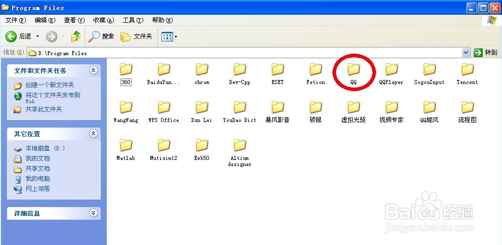Image resolution: width=502 pixels, height=245 pixels.
Task: Select the SogouInput folder
Action: (x=429, y=74)
